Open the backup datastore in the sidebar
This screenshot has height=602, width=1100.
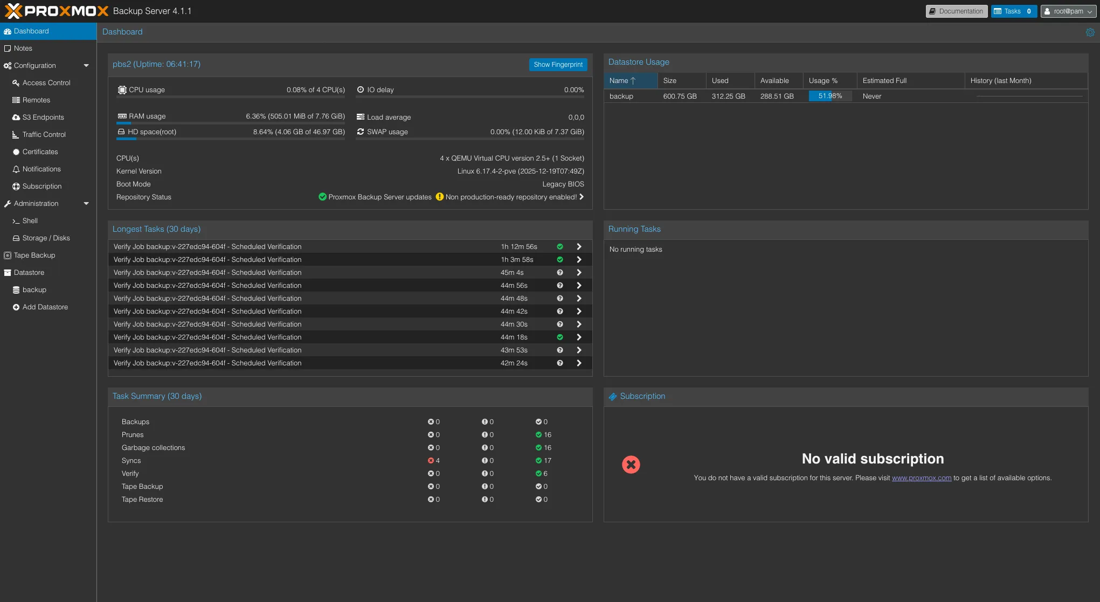(34, 290)
